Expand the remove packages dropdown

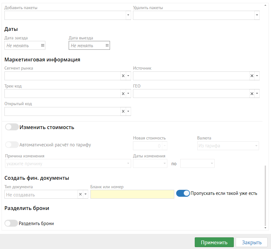point(257,15)
